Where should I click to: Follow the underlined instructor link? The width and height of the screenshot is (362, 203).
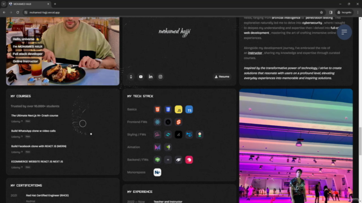pyautogui.click(x=255, y=53)
